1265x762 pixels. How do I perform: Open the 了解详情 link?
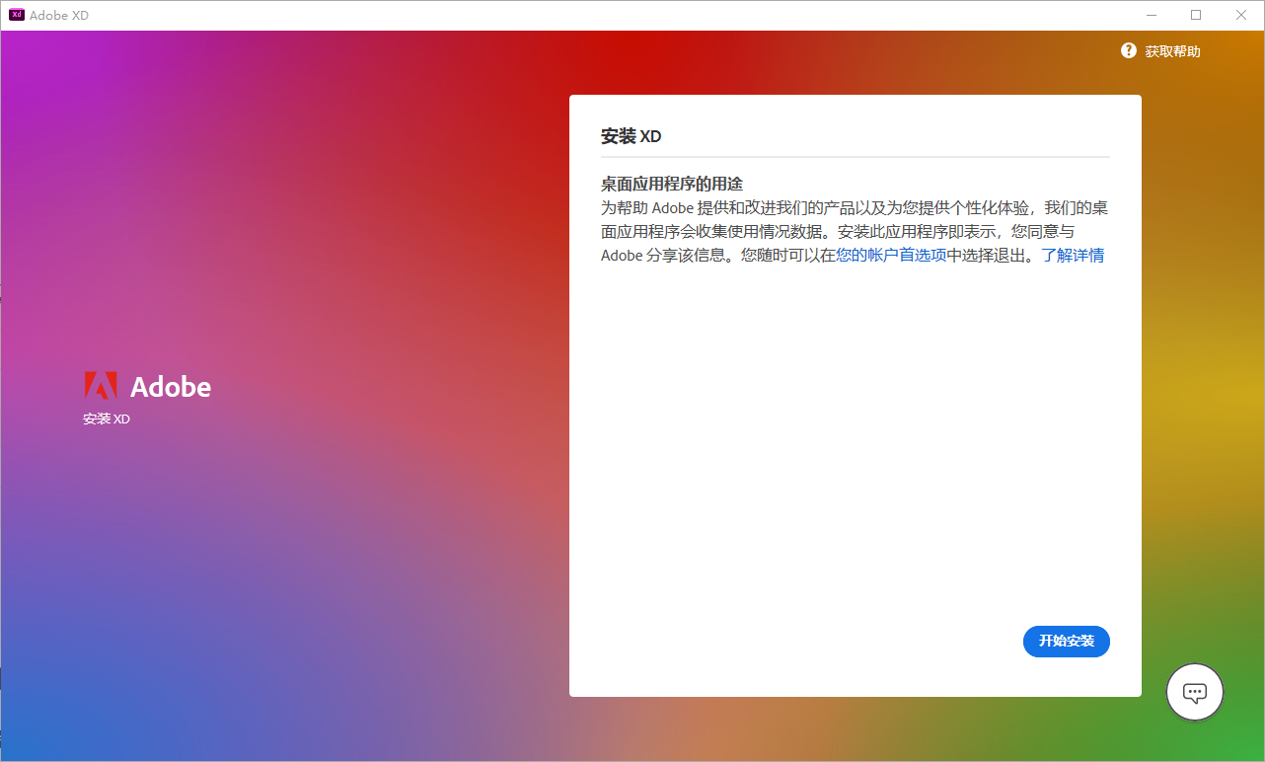tap(1073, 255)
